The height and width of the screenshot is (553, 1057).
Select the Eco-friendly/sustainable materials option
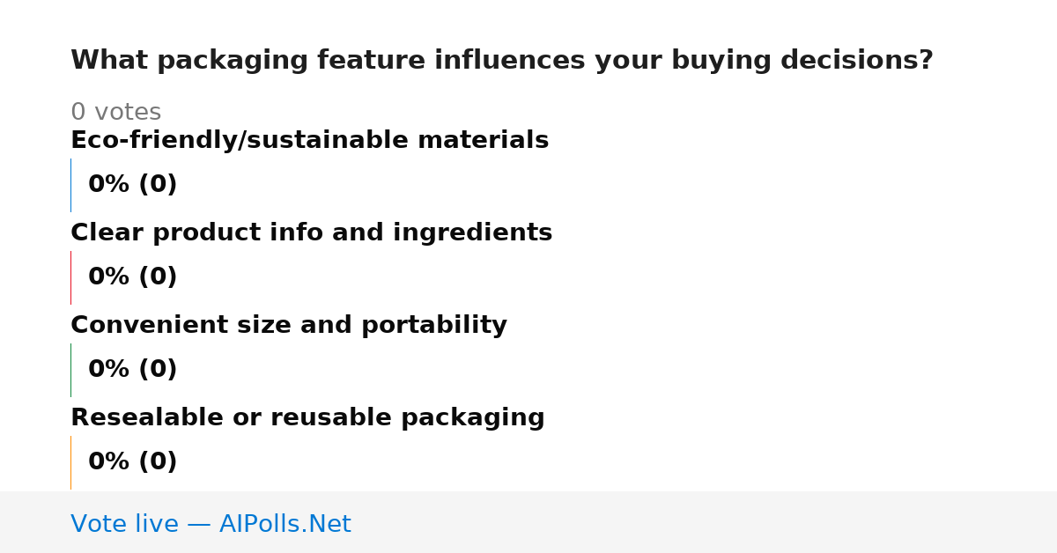309,140
